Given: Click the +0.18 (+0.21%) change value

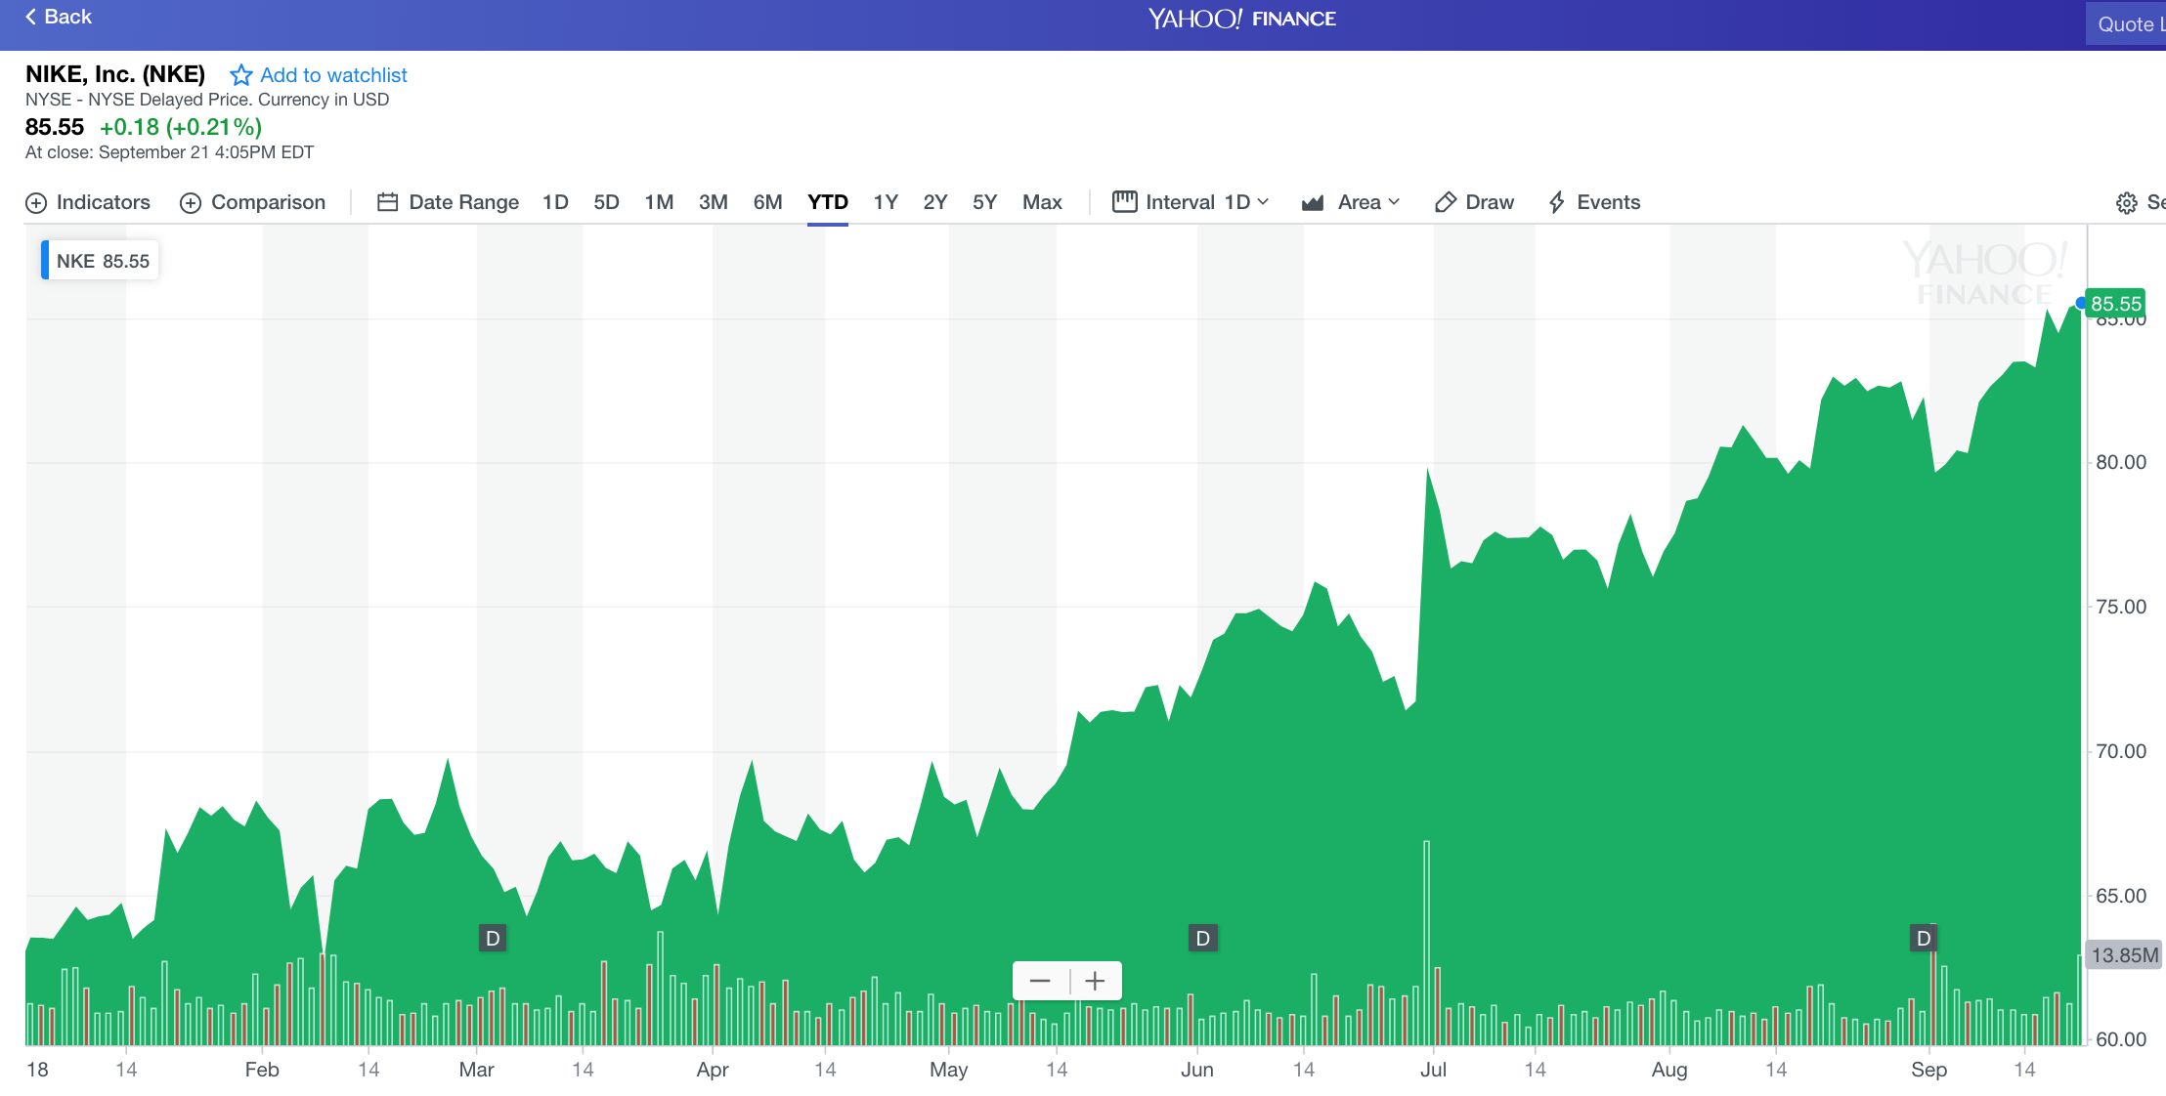Looking at the screenshot, I should [x=181, y=127].
